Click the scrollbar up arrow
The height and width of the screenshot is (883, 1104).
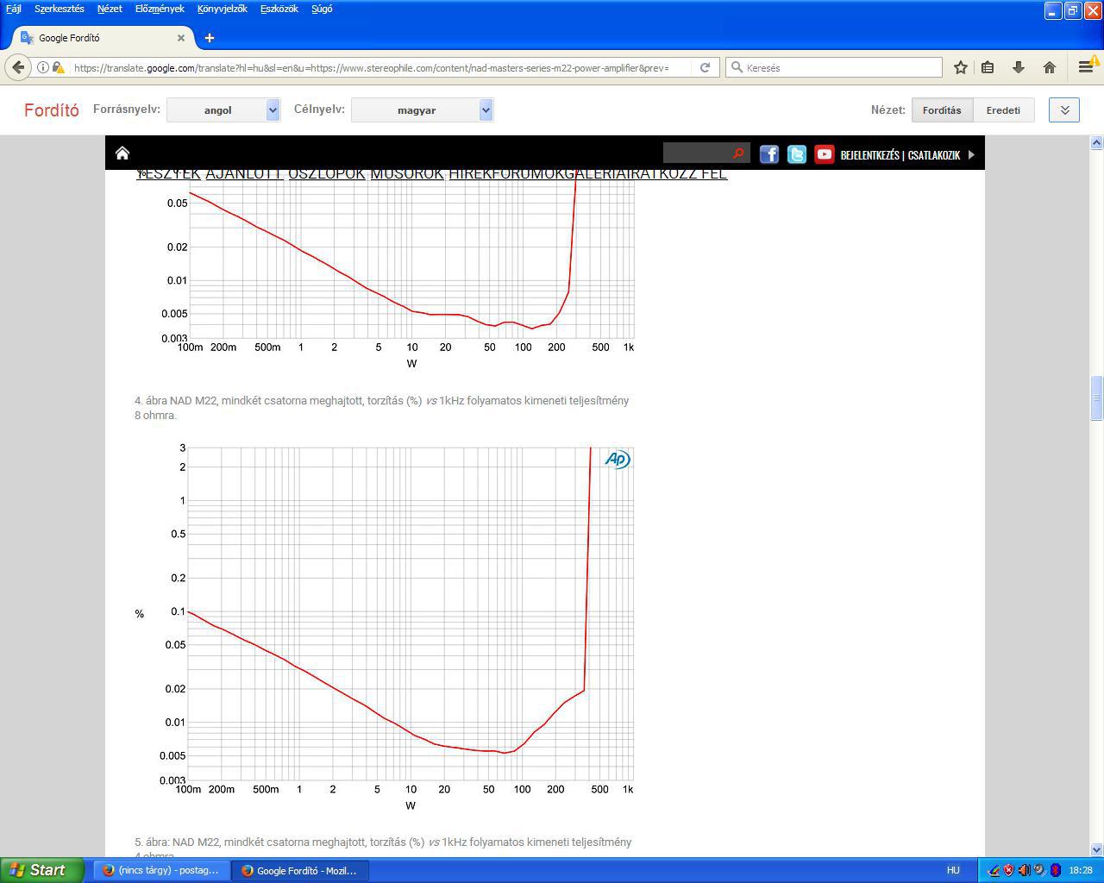tap(1097, 142)
